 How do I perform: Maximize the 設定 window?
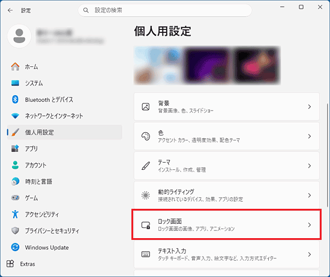point(301,7)
